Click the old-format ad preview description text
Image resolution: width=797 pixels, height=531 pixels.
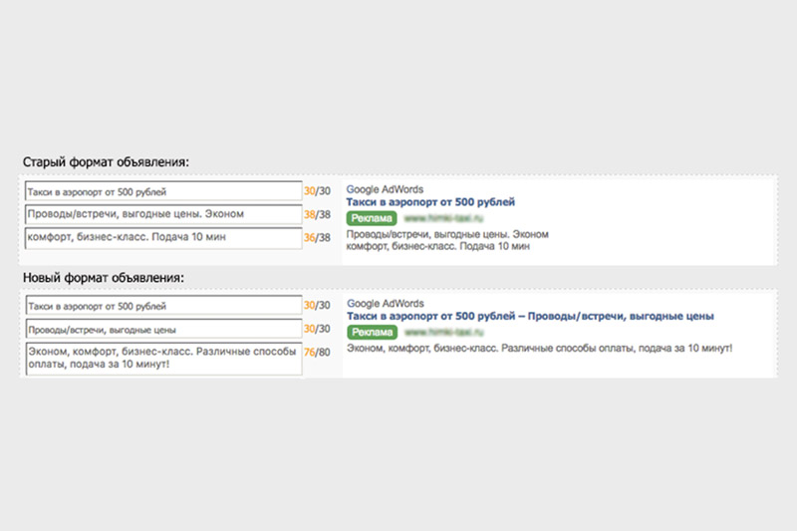tap(446, 241)
